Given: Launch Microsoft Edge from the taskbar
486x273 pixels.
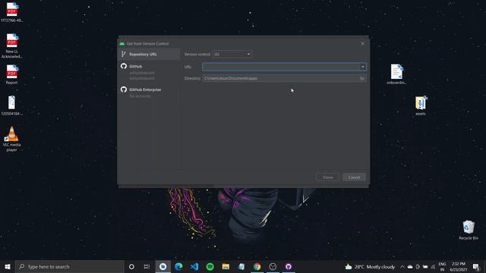Looking at the screenshot, I should 178,266.
